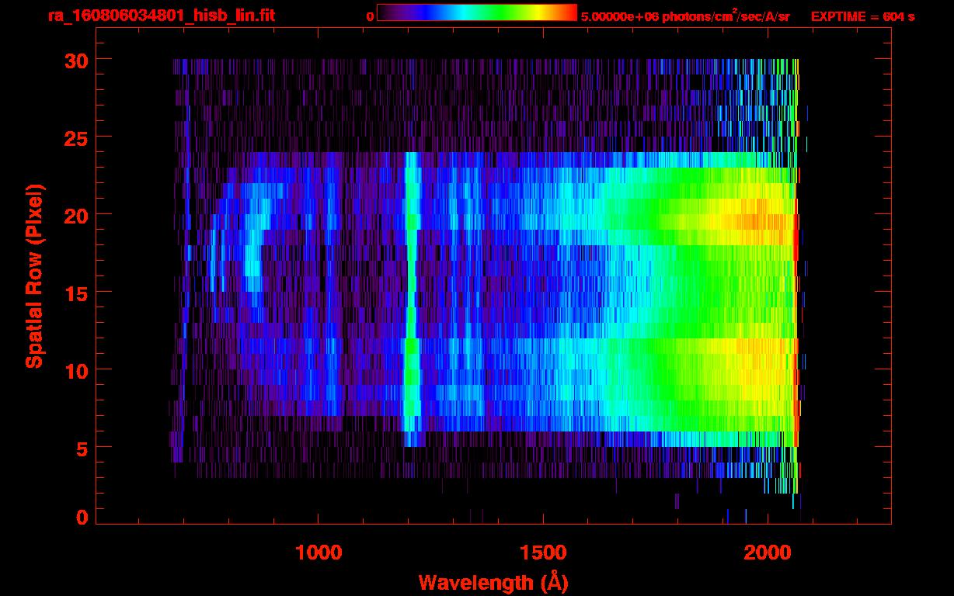Click the 5.00000e+06 photons colorbar maximum label
Screen dimensions: 954x596
click(685, 16)
